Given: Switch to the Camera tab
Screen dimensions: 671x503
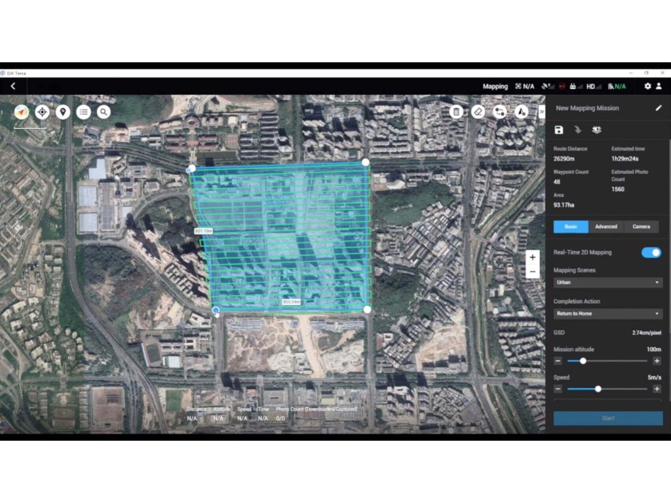Looking at the screenshot, I should [641, 227].
